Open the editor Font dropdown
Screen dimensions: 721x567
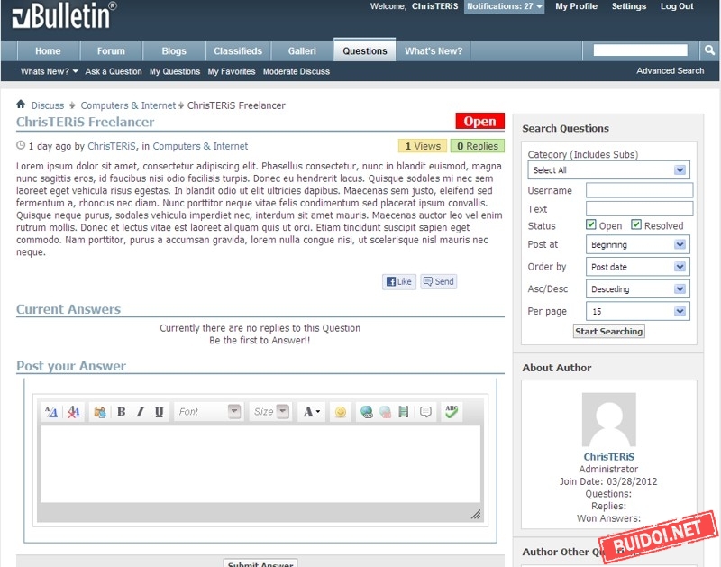[208, 412]
